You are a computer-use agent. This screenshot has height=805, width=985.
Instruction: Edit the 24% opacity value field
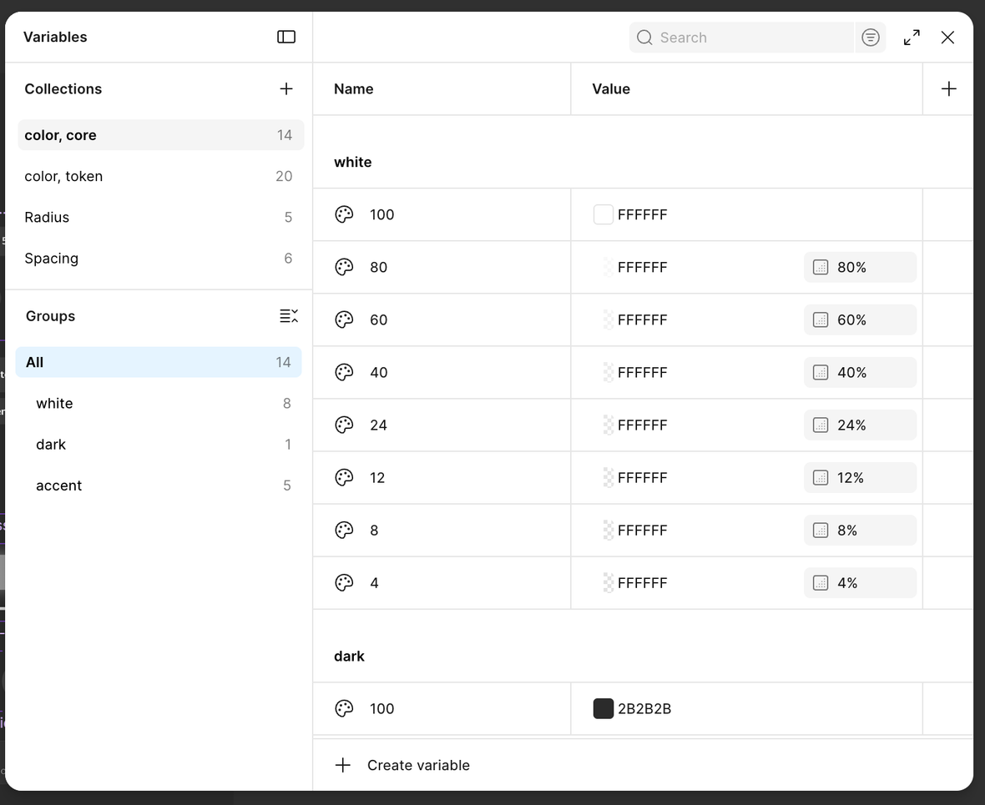click(x=860, y=425)
